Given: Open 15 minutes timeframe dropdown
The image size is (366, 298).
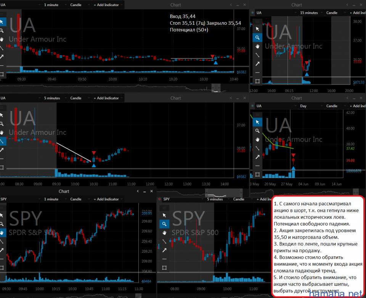Looking at the screenshot, I should (311, 13).
